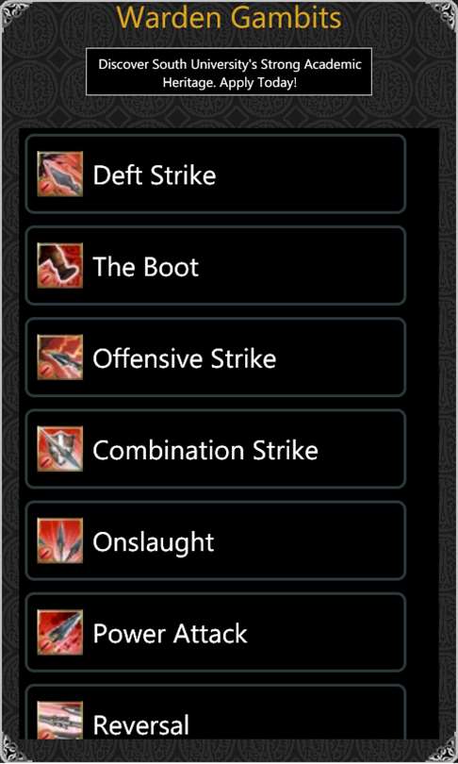Click the Warden Gambits page title
The image size is (458, 764).
[x=229, y=17]
